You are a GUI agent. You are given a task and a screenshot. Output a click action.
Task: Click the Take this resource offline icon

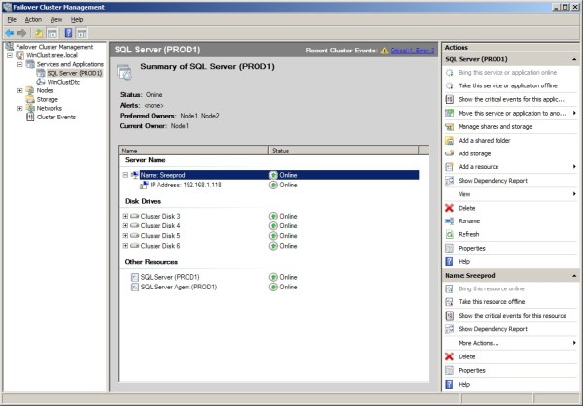point(449,302)
